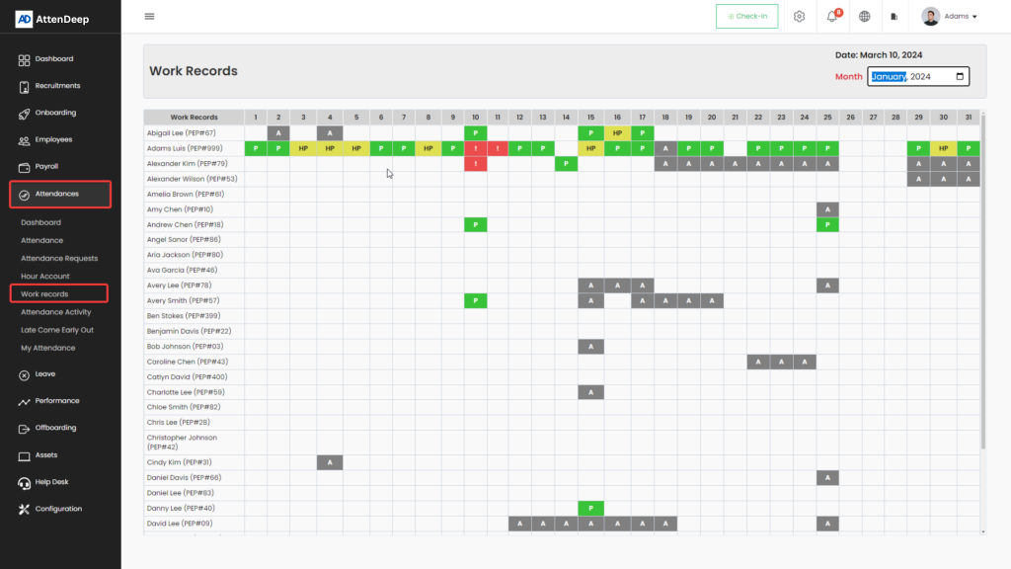1011x569 pixels.
Task: Expand the Leave sidebar menu
Action: pos(44,374)
